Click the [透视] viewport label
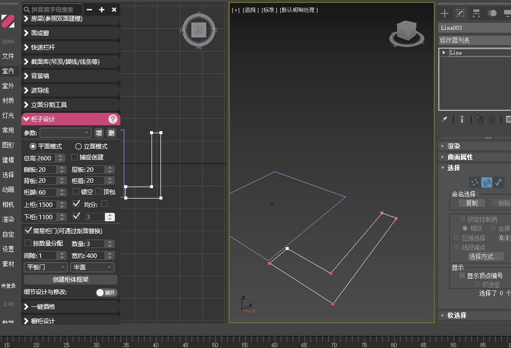511x348 pixels. pyautogui.click(x=251, y=10)
